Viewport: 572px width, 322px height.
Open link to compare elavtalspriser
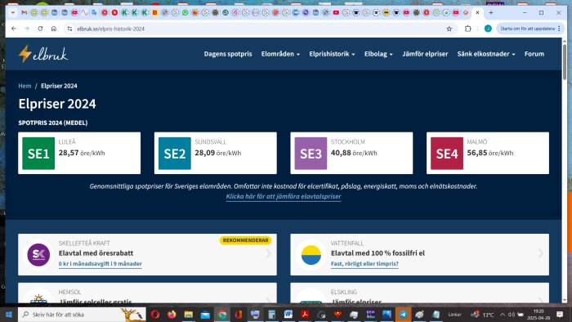tap(284, 196)
